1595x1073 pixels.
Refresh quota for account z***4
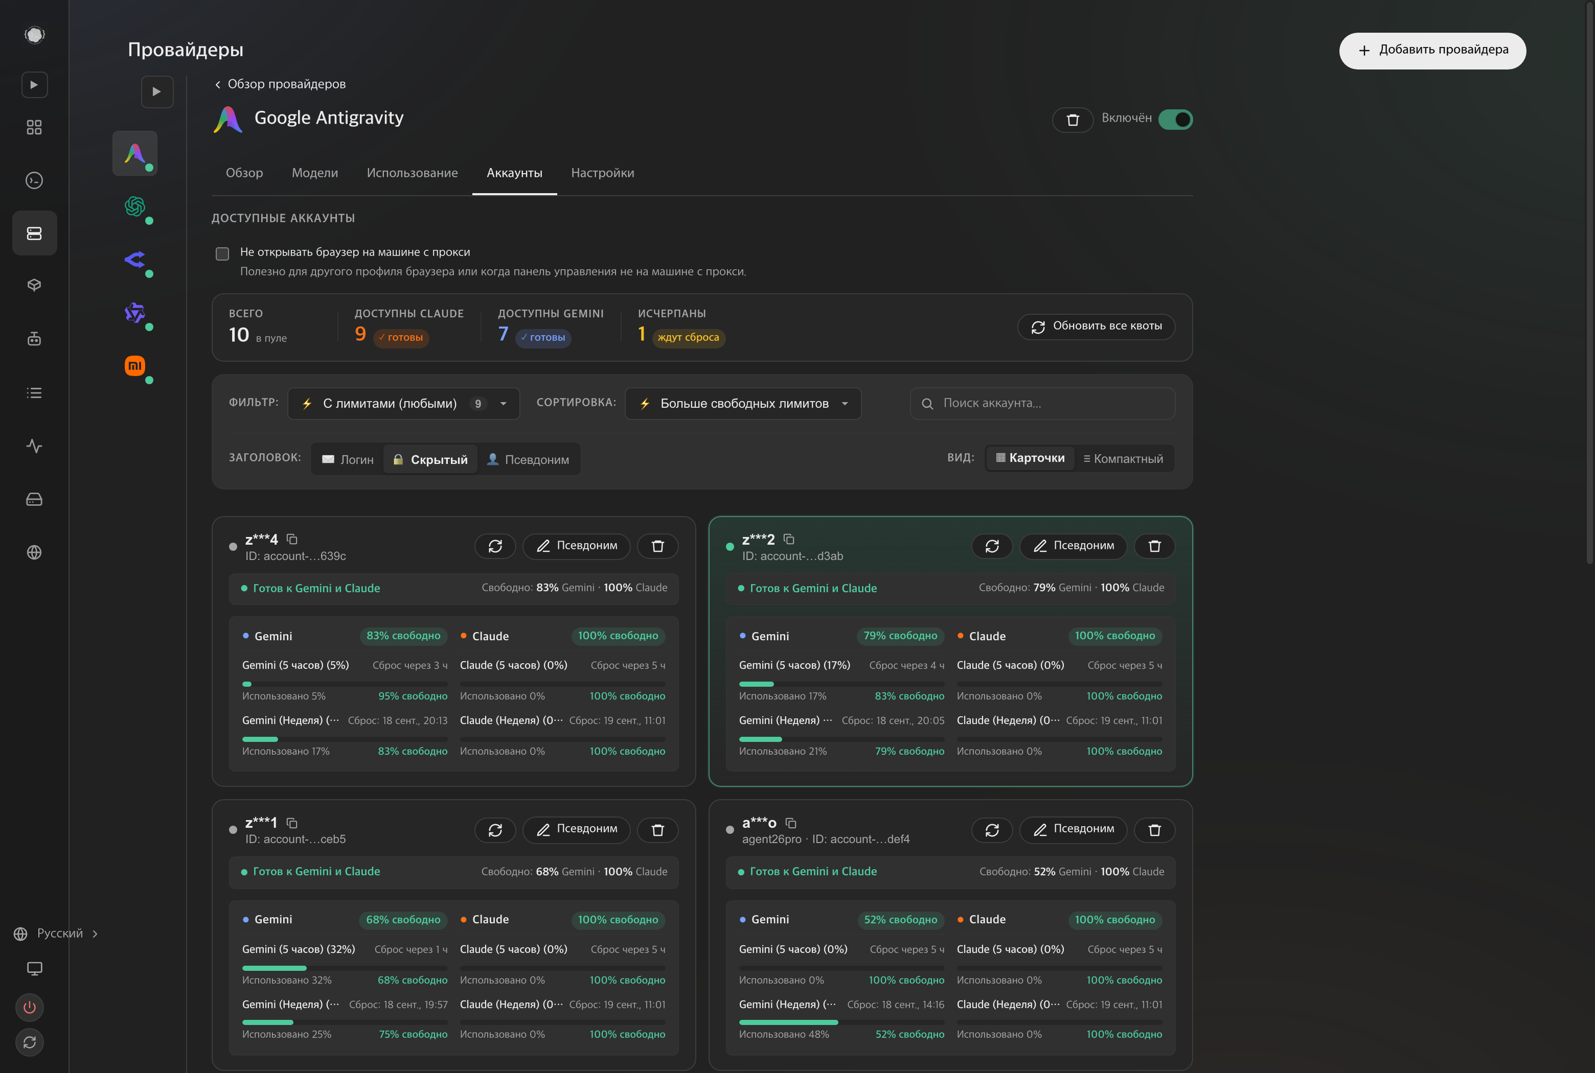(495, 546)
